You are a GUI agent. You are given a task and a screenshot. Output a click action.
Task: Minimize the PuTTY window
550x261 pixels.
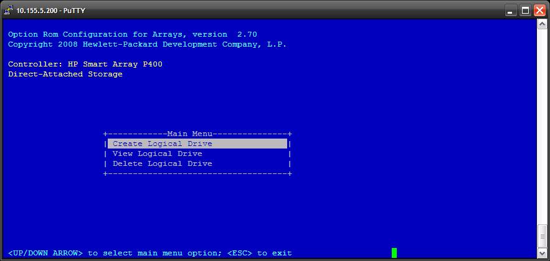click(510, 11)
